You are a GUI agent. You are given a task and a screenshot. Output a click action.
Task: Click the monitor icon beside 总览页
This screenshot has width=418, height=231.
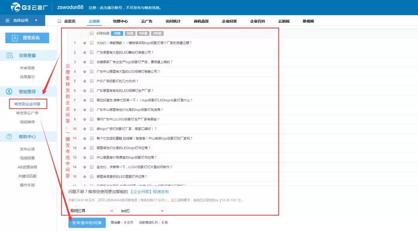point(59,21)
